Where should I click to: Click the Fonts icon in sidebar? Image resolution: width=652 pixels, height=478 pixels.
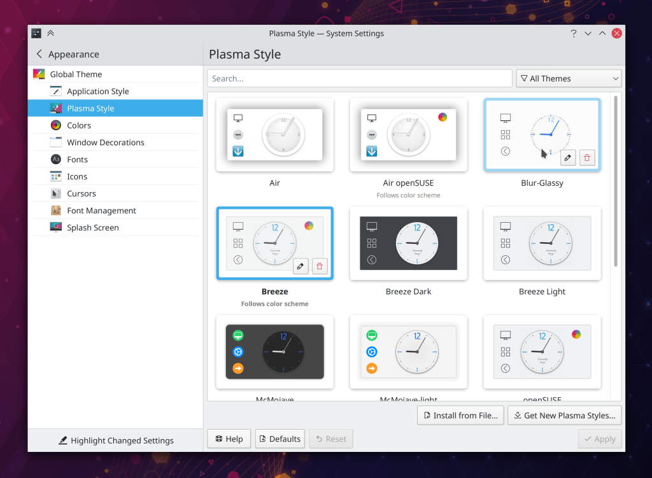56,160
